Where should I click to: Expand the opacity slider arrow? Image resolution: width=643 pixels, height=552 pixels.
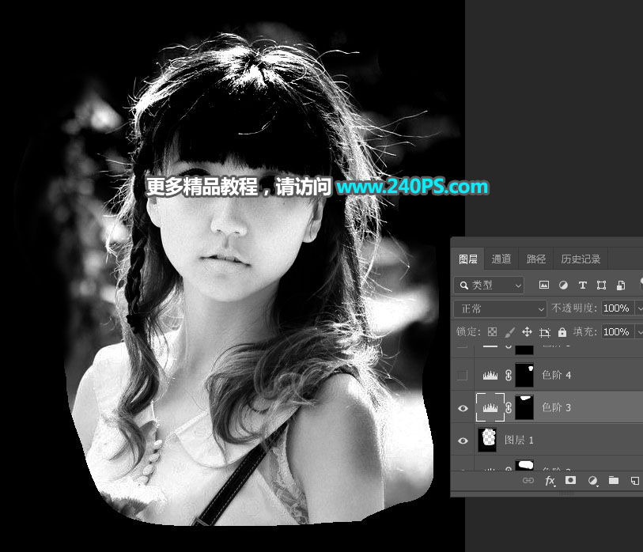coord(639,308)
